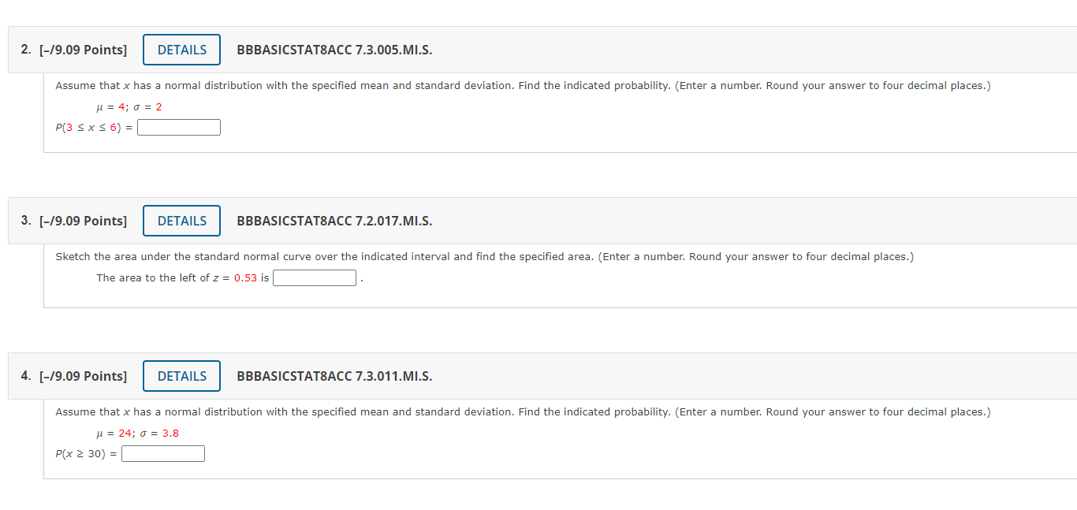Click the DETAILS button for question 2

tap(181, 49)
